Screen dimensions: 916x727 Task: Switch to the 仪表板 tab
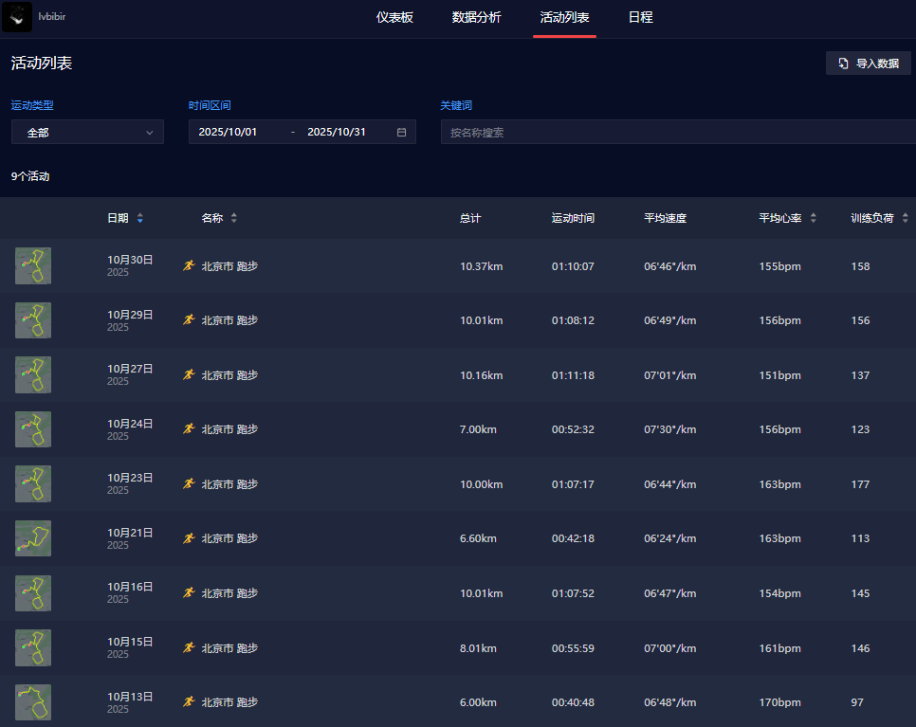coord(394,17)
